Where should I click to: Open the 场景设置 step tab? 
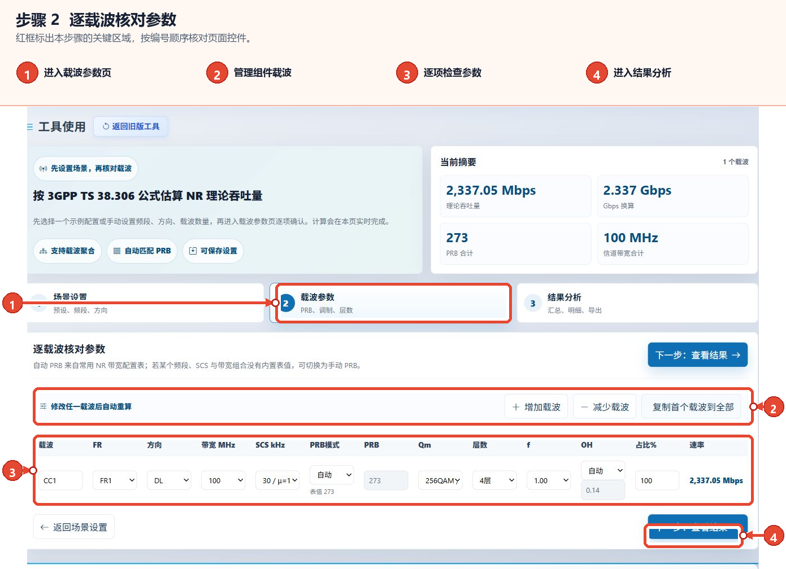[x=145, y=303]
